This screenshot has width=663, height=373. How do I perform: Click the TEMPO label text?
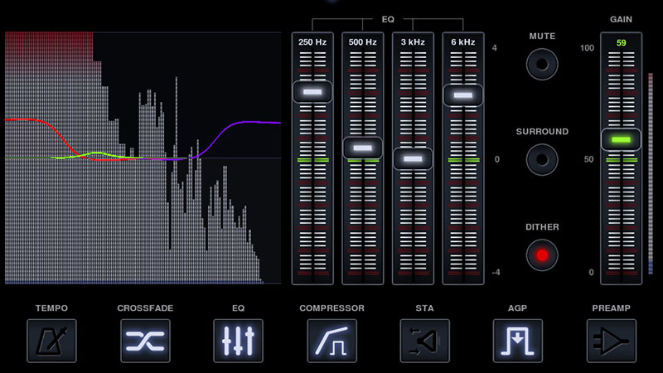click(51, 308)
